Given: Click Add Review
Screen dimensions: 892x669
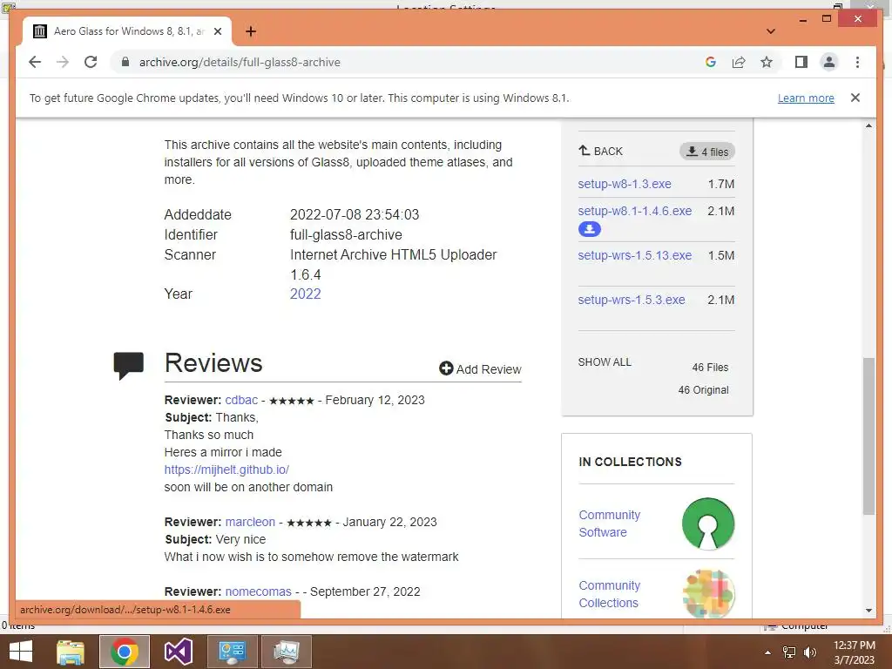Looking at the screenshot, I should (480, 369).
